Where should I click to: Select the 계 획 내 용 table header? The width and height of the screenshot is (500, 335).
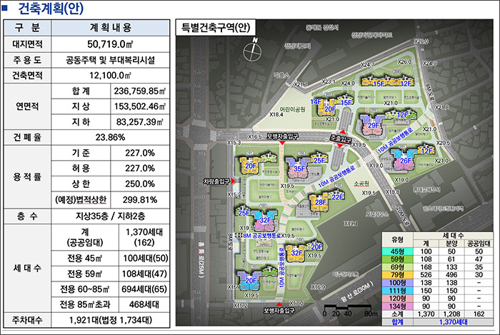tap(110, 28)
